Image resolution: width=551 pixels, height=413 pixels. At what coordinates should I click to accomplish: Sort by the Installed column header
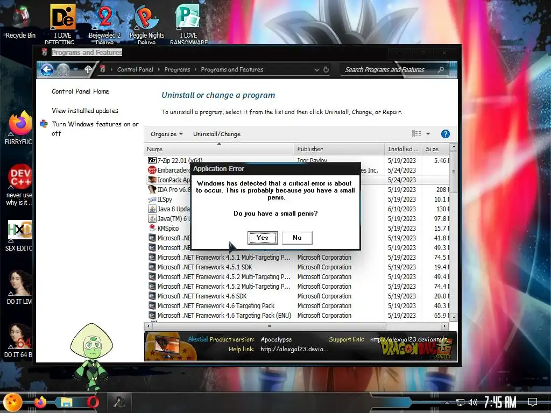coord(403,149)
